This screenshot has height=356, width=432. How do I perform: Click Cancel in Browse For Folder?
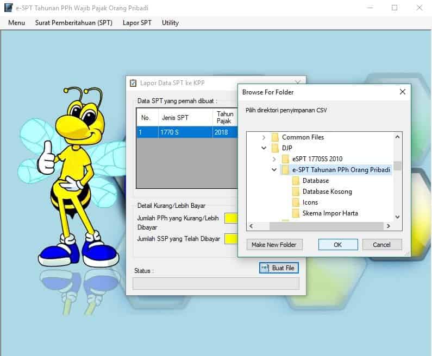(382, 245)
